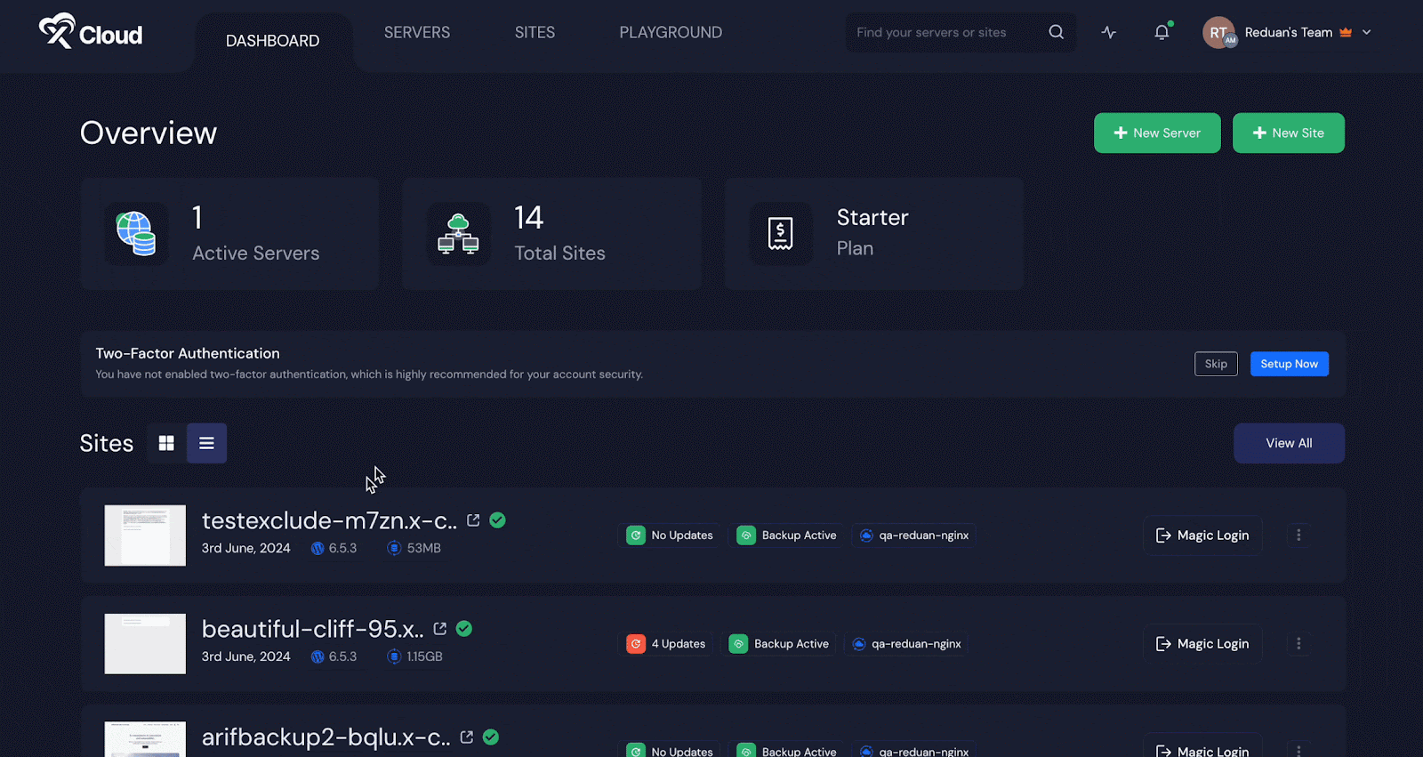
Task: Open the beautiful-cliff site thumbnail
Action: pyautogui.click(x=145, y=644)
